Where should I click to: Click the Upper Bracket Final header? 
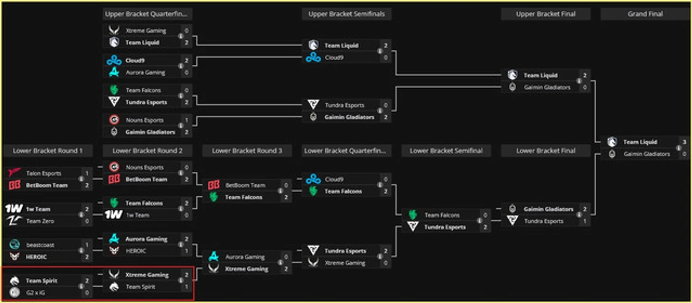[x=546, y=14]
